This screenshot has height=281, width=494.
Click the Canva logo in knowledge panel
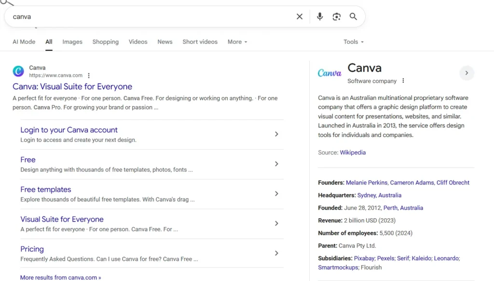pos(329,73)
